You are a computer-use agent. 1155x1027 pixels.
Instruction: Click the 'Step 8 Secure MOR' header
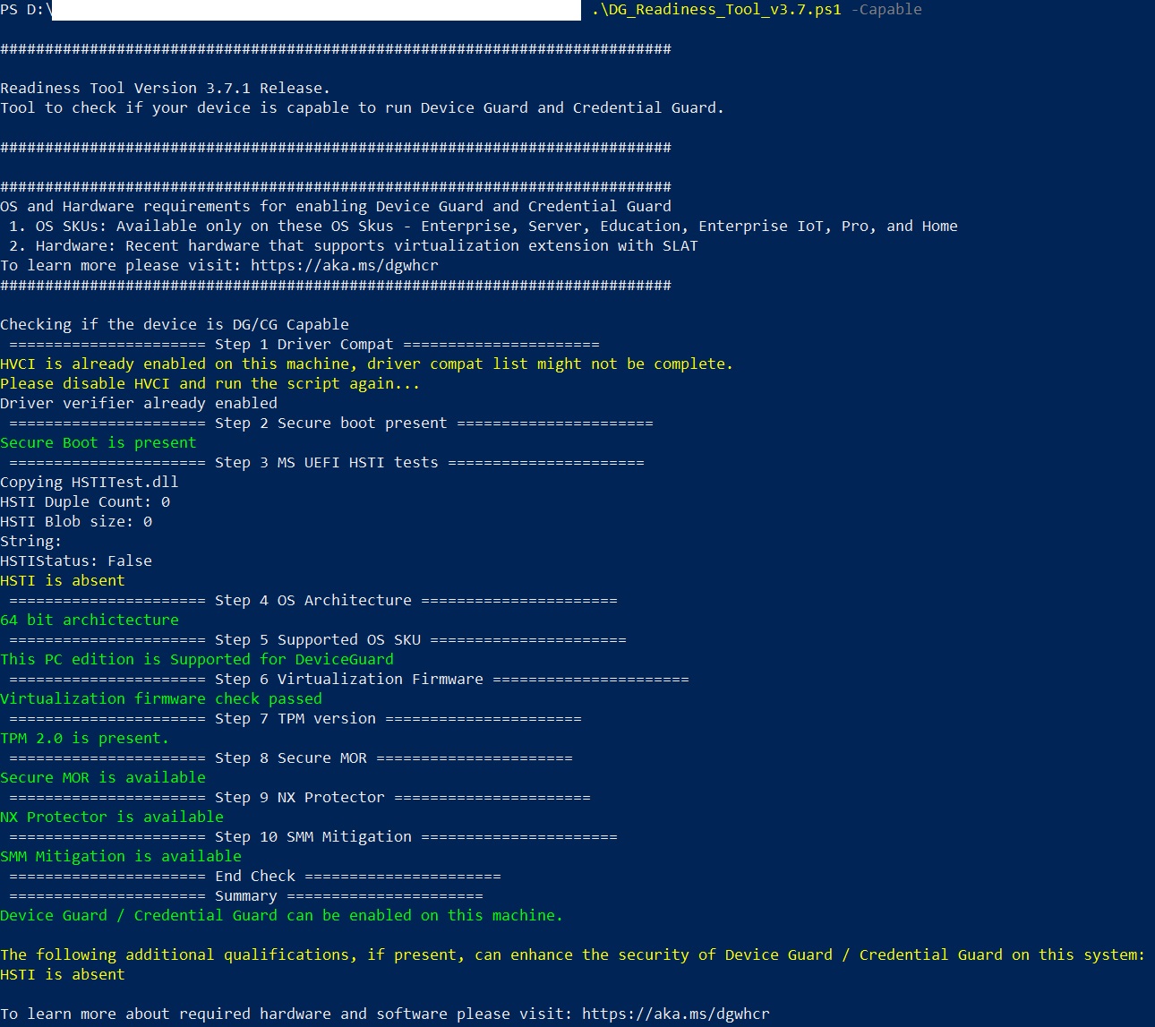tap(291, 757)
